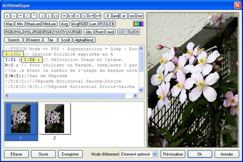The image size is (243, 162).
Task: Insert the division slash operator
Action: (27, 16)
